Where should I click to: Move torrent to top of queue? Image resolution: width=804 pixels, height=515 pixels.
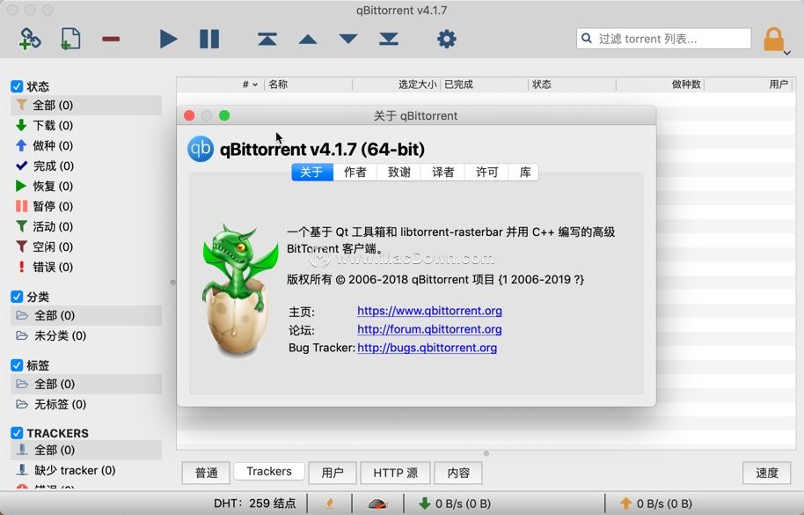coord(267,39)
